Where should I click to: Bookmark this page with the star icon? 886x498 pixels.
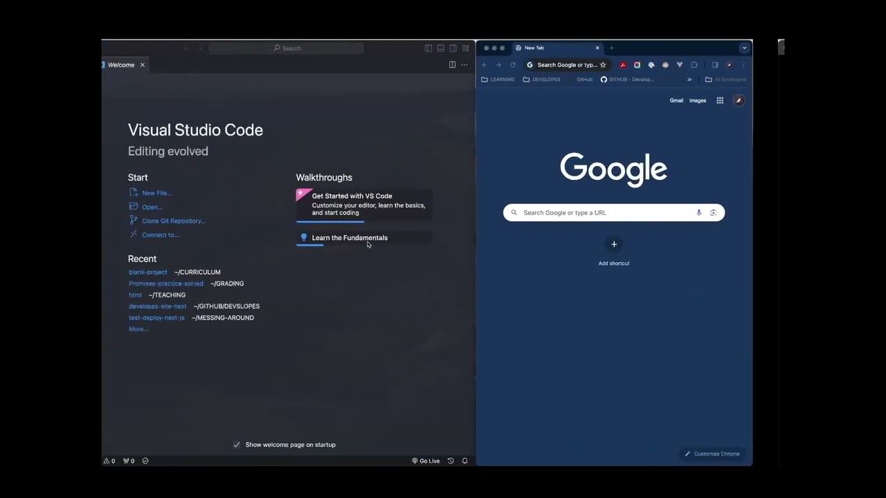pos(603,65)
